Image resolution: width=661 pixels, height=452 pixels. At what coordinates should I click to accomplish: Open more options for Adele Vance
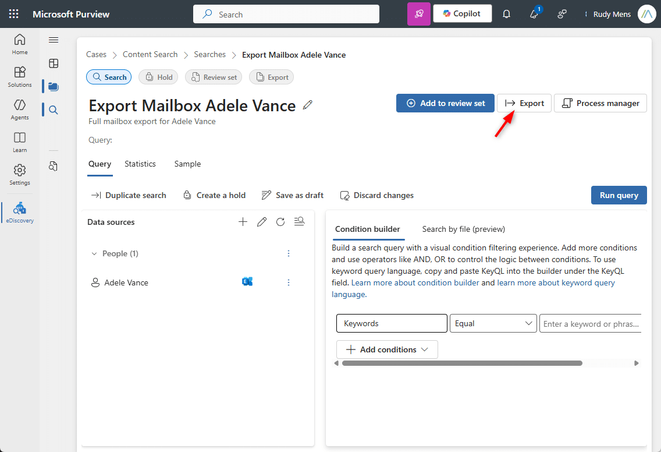(x=289, y=282)
